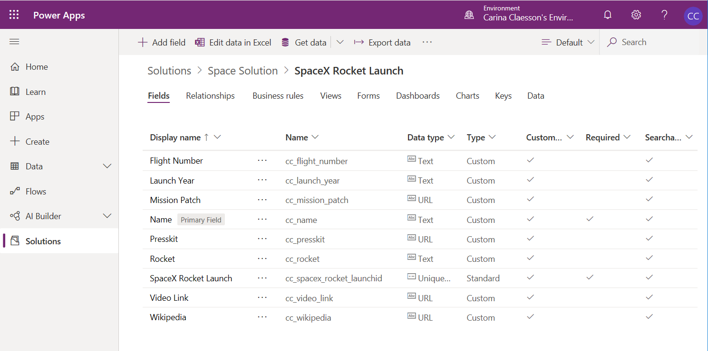Open the app launcher waffle icon
The height and width of the screenshot is (351, 708).
click(14, 15)
